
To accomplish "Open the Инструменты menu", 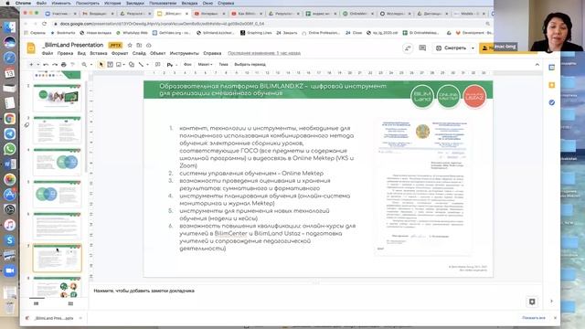I will point(185,53).
